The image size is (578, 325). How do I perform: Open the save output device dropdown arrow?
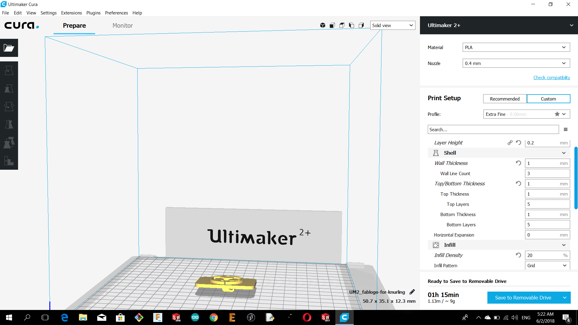(x=565, y=298)
